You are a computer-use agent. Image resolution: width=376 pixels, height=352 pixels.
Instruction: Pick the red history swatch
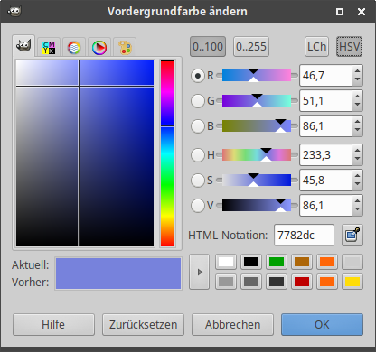[x=302, y=282]
